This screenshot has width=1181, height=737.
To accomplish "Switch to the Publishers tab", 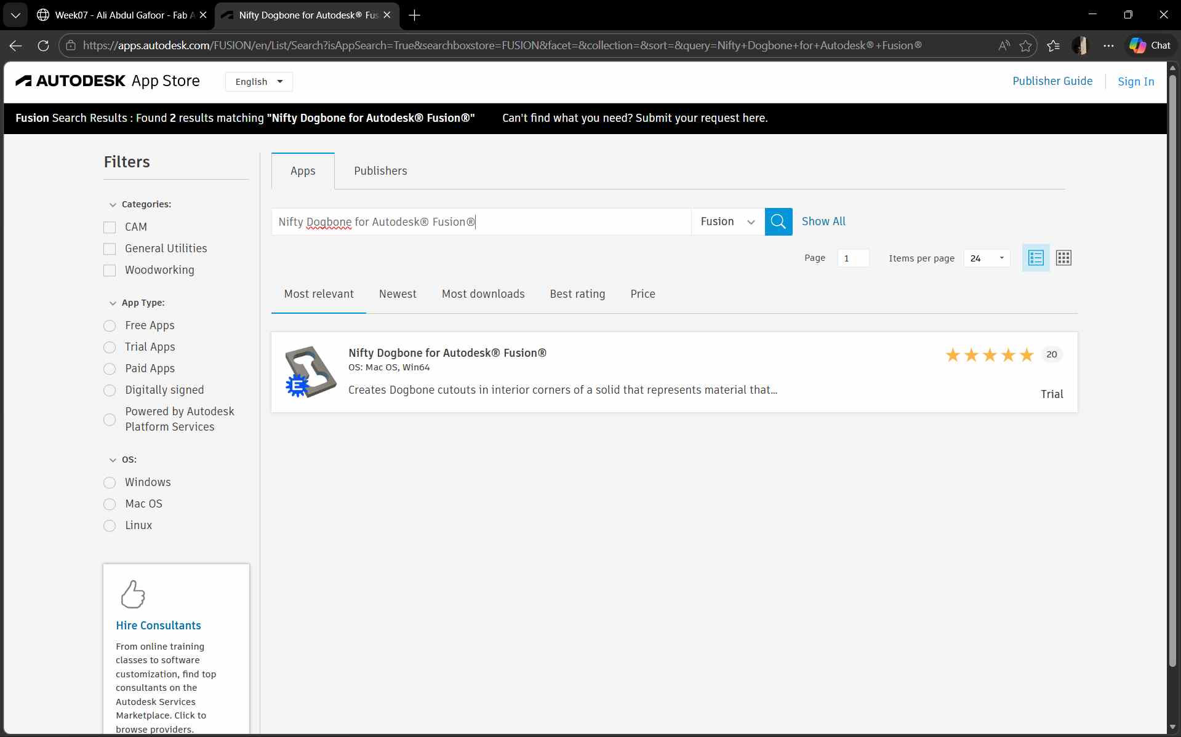I will point(380,171).
